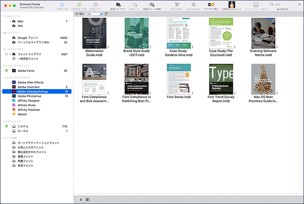
Task: Toggle the sort order icon
Action: (x=106, y=14)
